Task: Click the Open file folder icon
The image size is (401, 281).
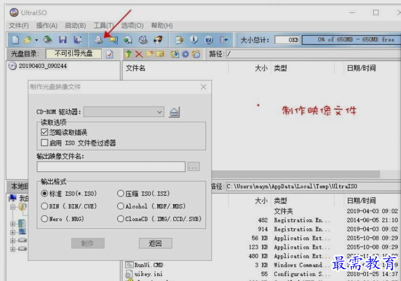Action: tap(28, 40)
